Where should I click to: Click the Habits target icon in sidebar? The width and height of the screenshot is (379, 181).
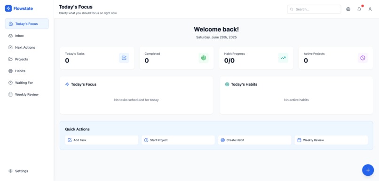click(x=11, y=71)
